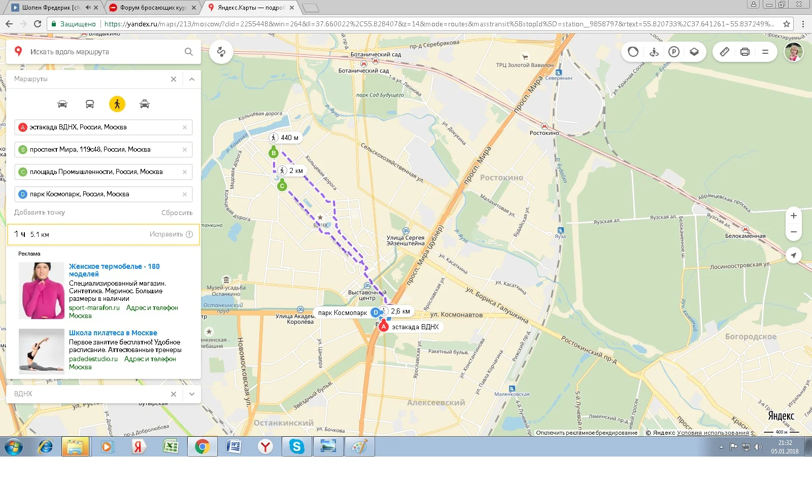The height and width of the screenshot is (487, 812).
Task: Click the routes button beside the search box
Action: [x=221, y=52]
